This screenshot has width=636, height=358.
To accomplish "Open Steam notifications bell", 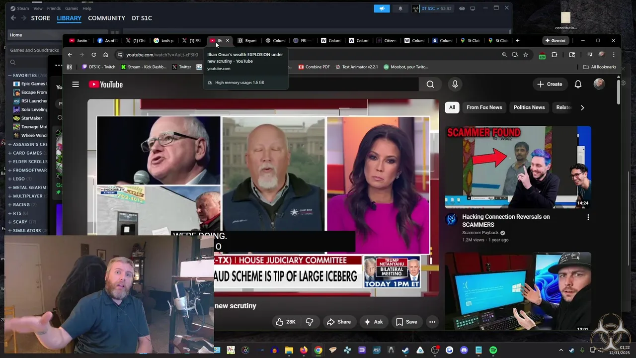I will (x=400, y=8).
